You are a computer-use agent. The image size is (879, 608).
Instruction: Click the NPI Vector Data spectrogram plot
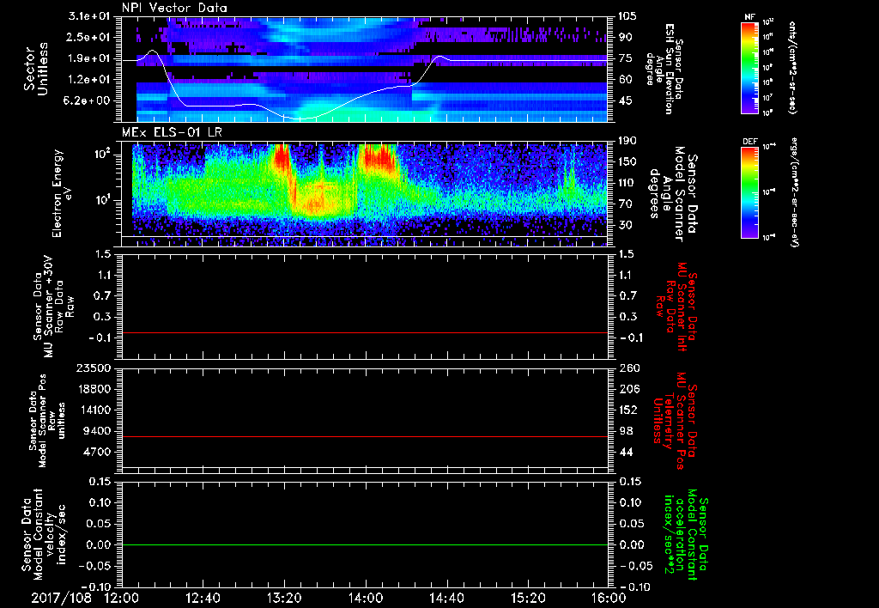pos(365,70)
